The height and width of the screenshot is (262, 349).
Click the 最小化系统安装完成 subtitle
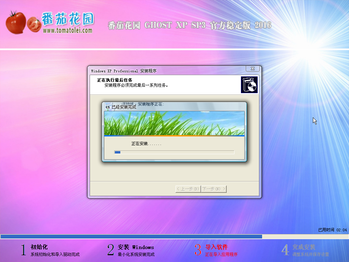[136, 254]
